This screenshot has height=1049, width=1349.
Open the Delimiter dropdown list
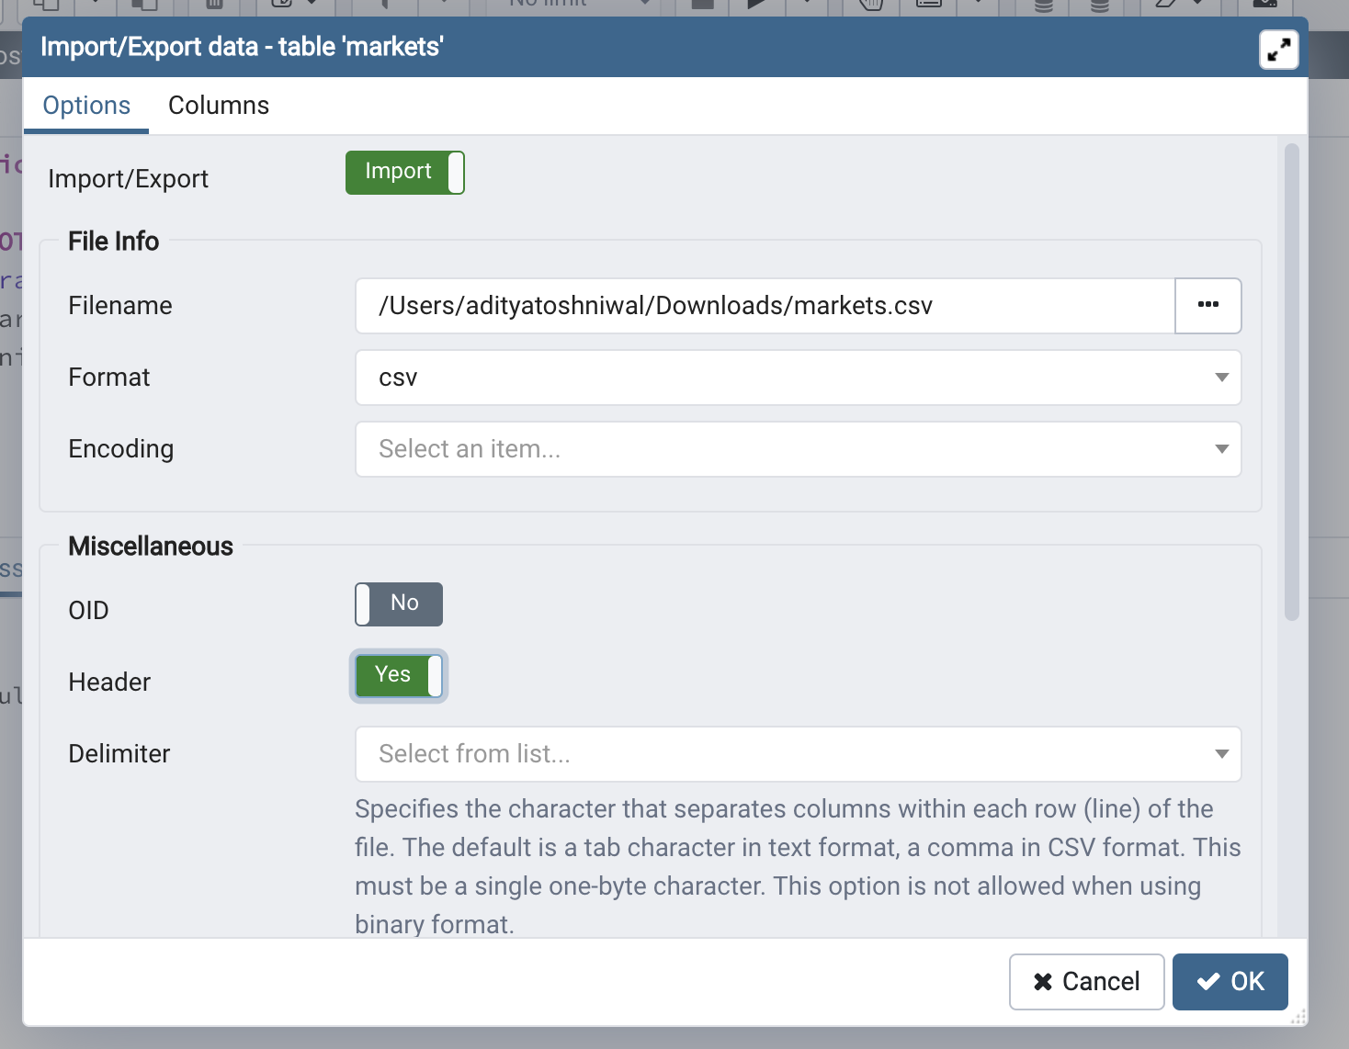(798, 754)
